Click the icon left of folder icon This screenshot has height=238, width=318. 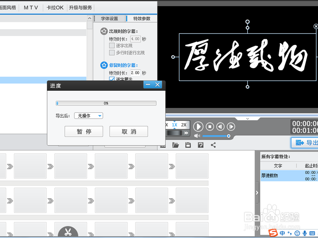click(163, 146)
